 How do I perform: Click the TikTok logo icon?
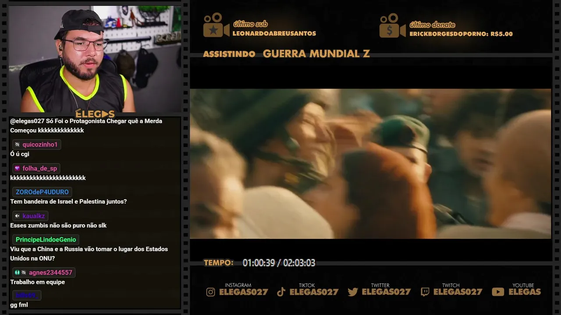click(x=281, y=292)
